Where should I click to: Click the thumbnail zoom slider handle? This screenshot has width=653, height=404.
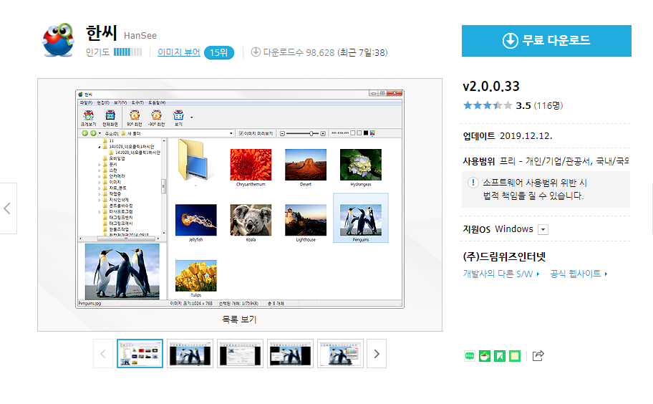(x=311, y=133)
